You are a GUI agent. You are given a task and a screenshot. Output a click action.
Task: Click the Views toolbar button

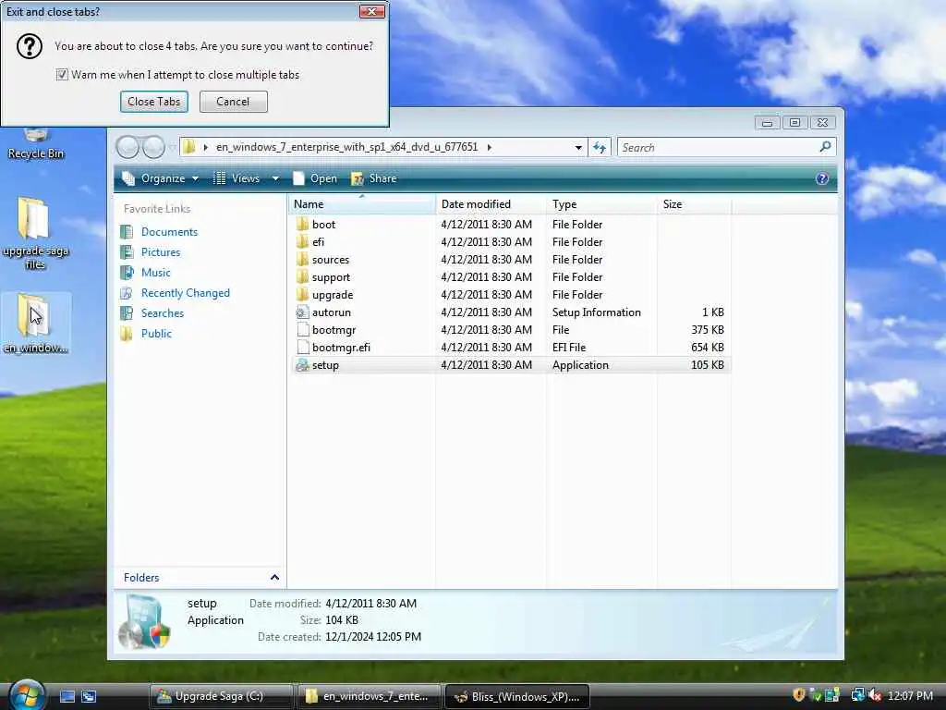(237, 178)
